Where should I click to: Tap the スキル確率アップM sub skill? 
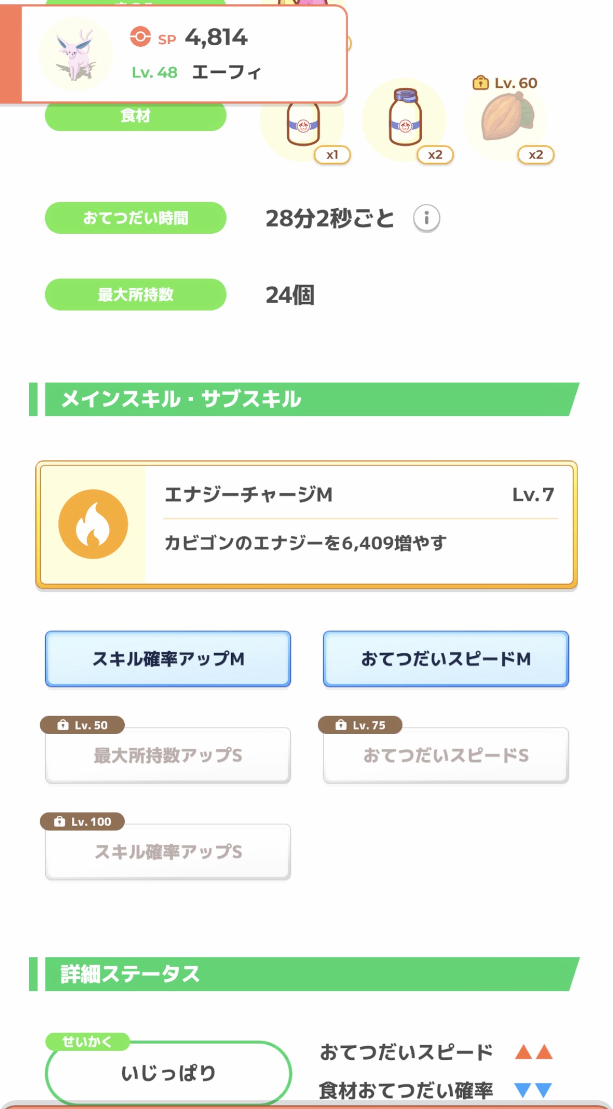pos(168,659)
